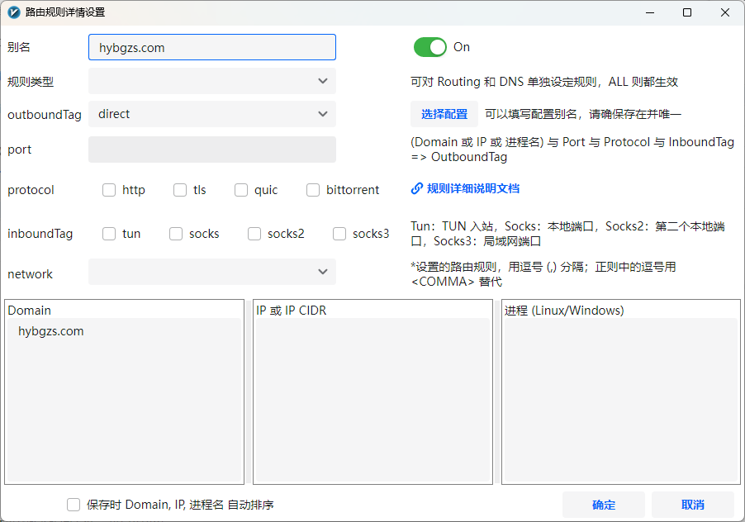Open the 规则详细说明文档 link

pyautogui.click(x=472, y=188)
